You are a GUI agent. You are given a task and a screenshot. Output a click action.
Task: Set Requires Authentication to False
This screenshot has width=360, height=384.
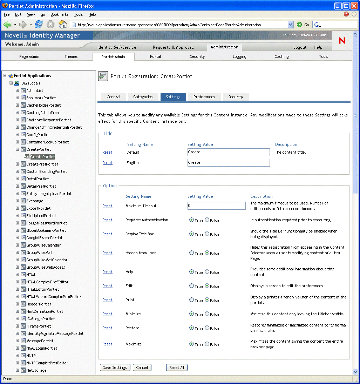[x=207, y=220]
